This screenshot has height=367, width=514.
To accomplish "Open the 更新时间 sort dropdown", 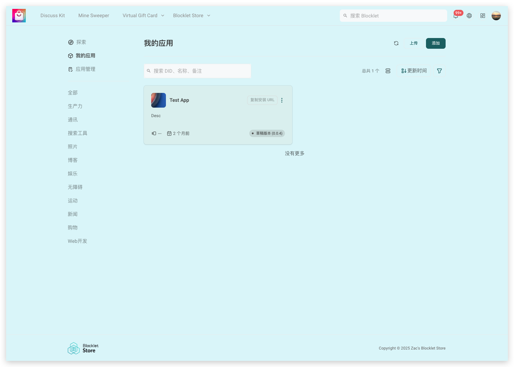I will [x=414, y=71].
